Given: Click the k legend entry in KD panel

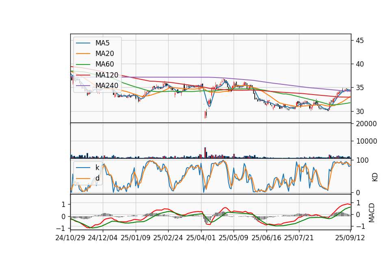Looking at the screenshot, I should [x=97, y=168].
